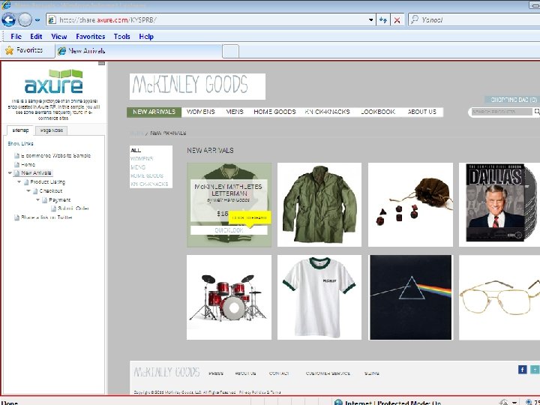Open a new blank browser tab

230,51
